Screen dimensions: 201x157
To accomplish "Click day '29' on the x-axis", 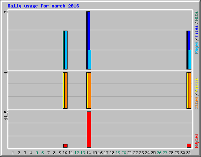I will point(177,153).
